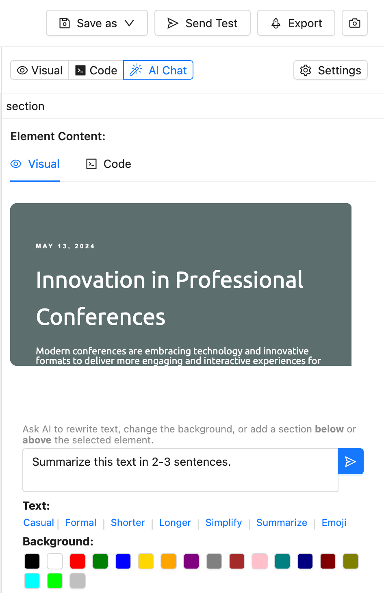Switch to top Code editor mode
The width and height of the screenshot is (384, 595).
pyautogui.click(x=96, y=70)
